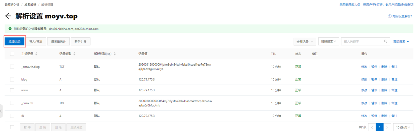Expand the 精确搜索 dropdown
The height and width of the screenshot is (136, 417).
pyautogui.click(x=329, y=42)
